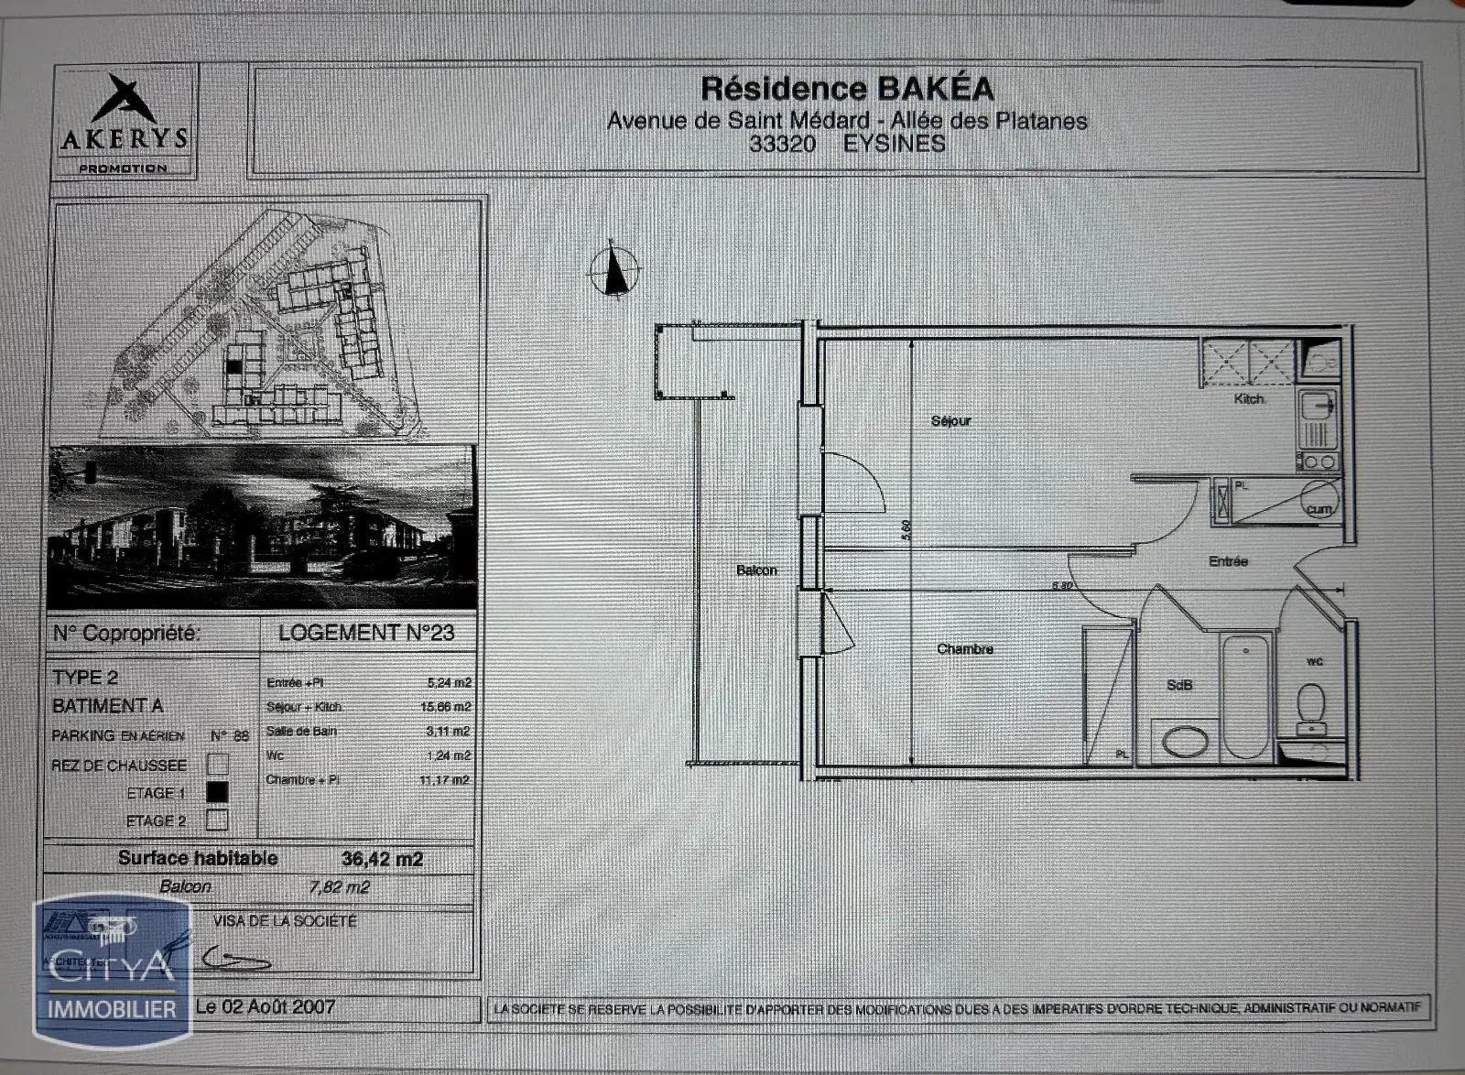Screen dimensions: 1465x1075
Task: Click the stove burners in the kitchen
Action: [x=1317, y=461]
